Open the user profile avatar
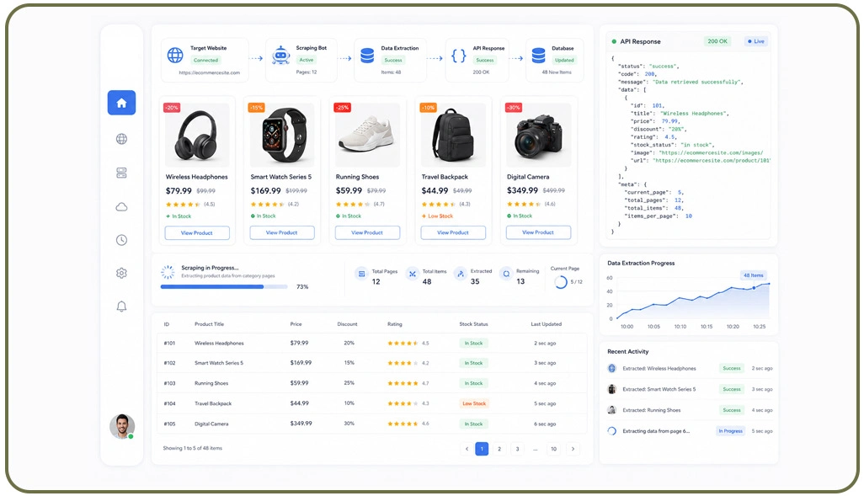The image size is (864, 496). [122, 426]
